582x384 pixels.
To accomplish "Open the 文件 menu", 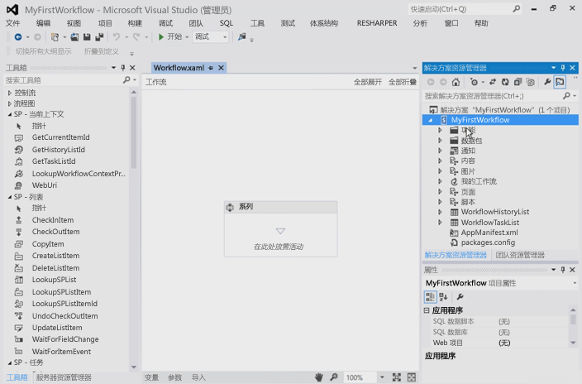I will point(12,23).
